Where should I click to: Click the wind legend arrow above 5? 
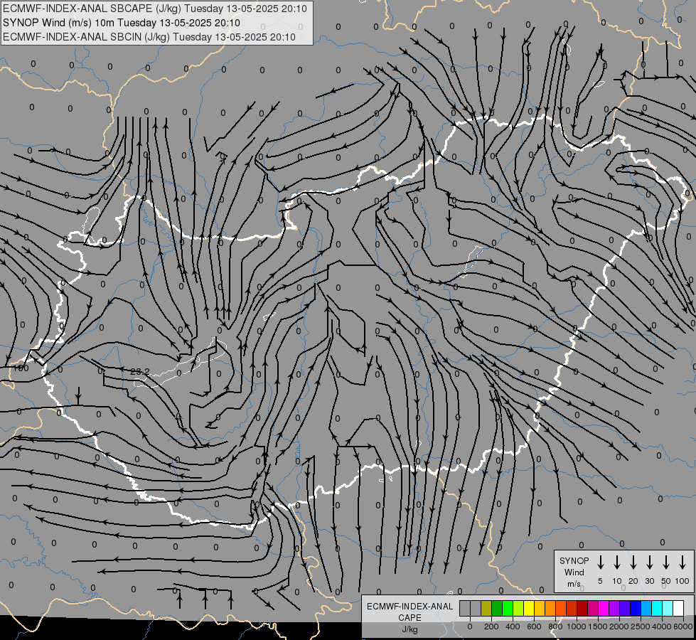[x=600, y=562]
